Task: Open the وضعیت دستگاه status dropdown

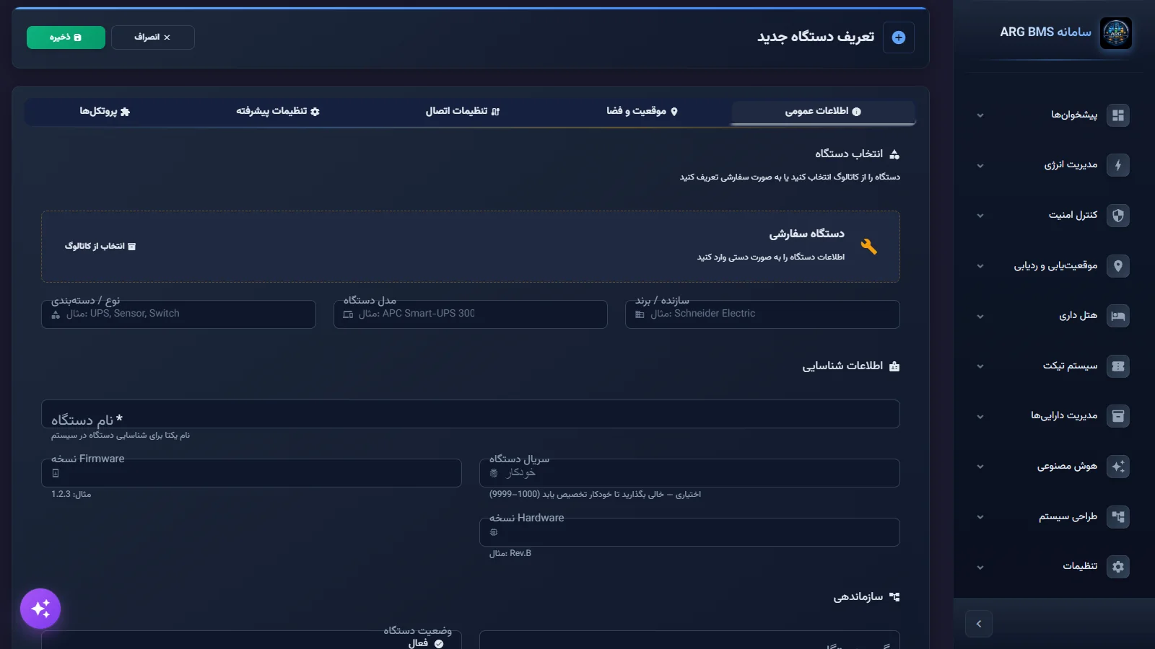Action: pyautogui.click(x=251, y=640)
